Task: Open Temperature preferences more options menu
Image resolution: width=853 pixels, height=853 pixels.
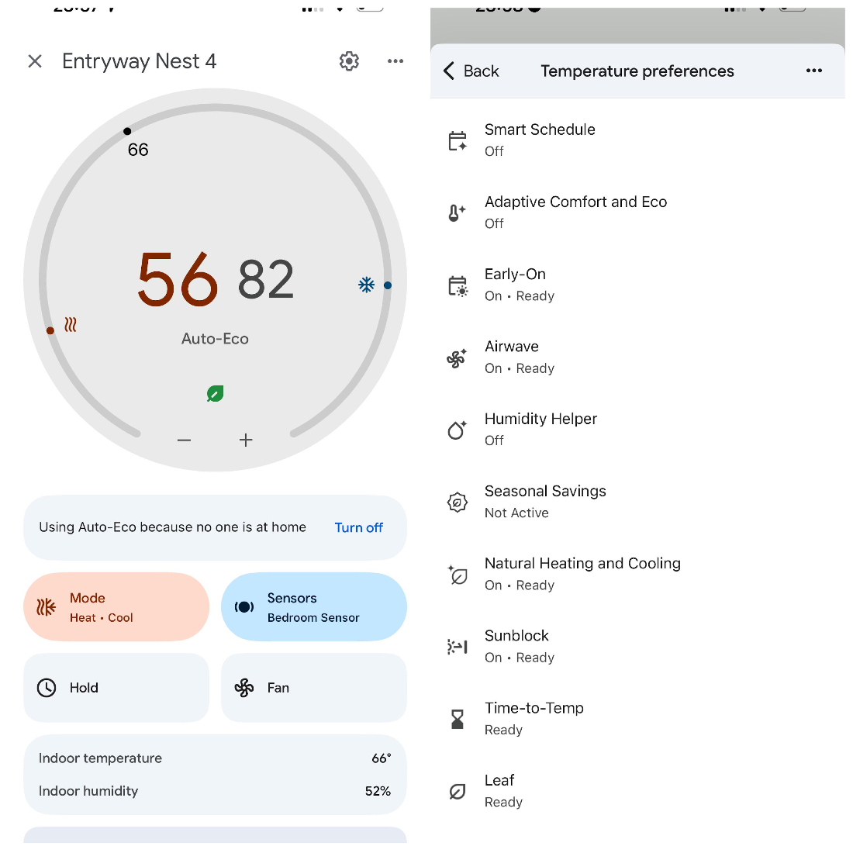Action: point(813,71)
